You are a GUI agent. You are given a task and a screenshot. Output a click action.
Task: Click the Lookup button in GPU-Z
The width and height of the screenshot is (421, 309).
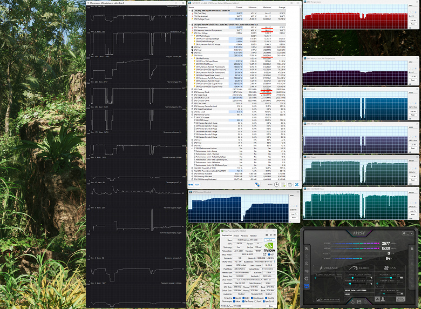[269, 240]
